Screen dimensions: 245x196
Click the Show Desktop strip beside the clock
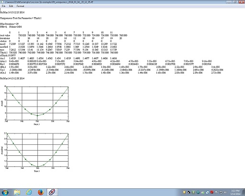coord(244,192)
